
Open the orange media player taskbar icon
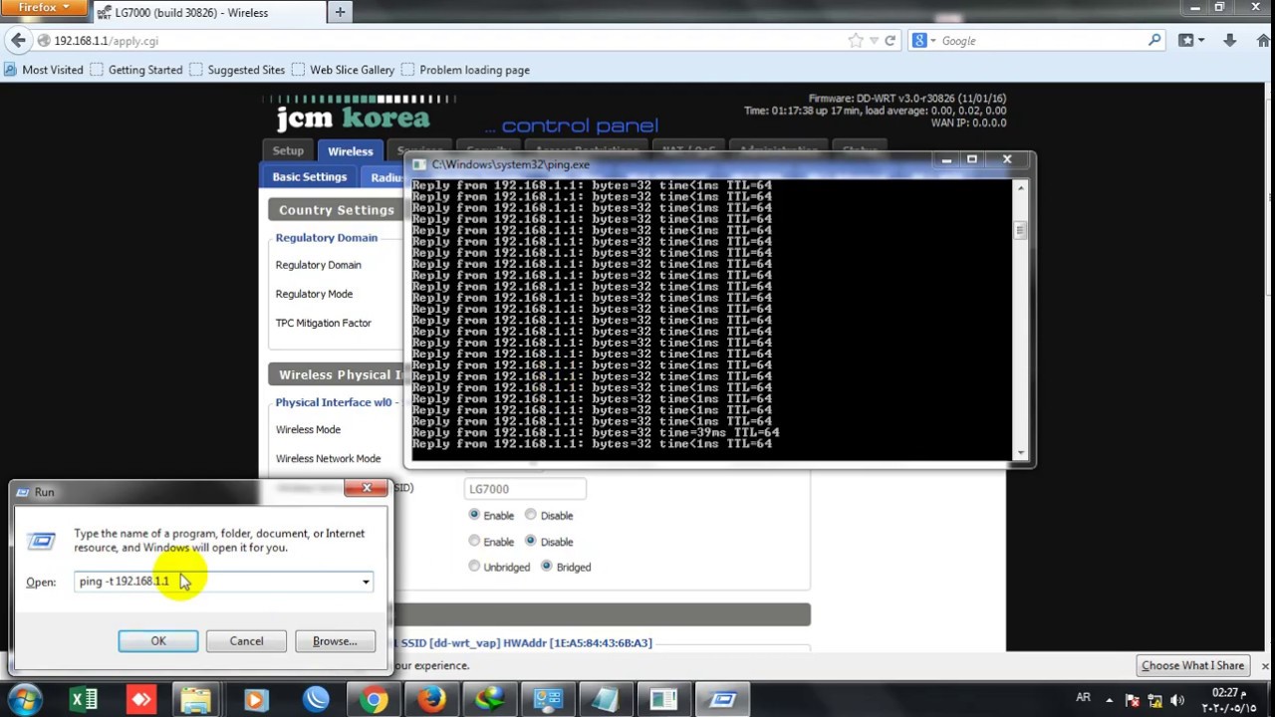255,700
